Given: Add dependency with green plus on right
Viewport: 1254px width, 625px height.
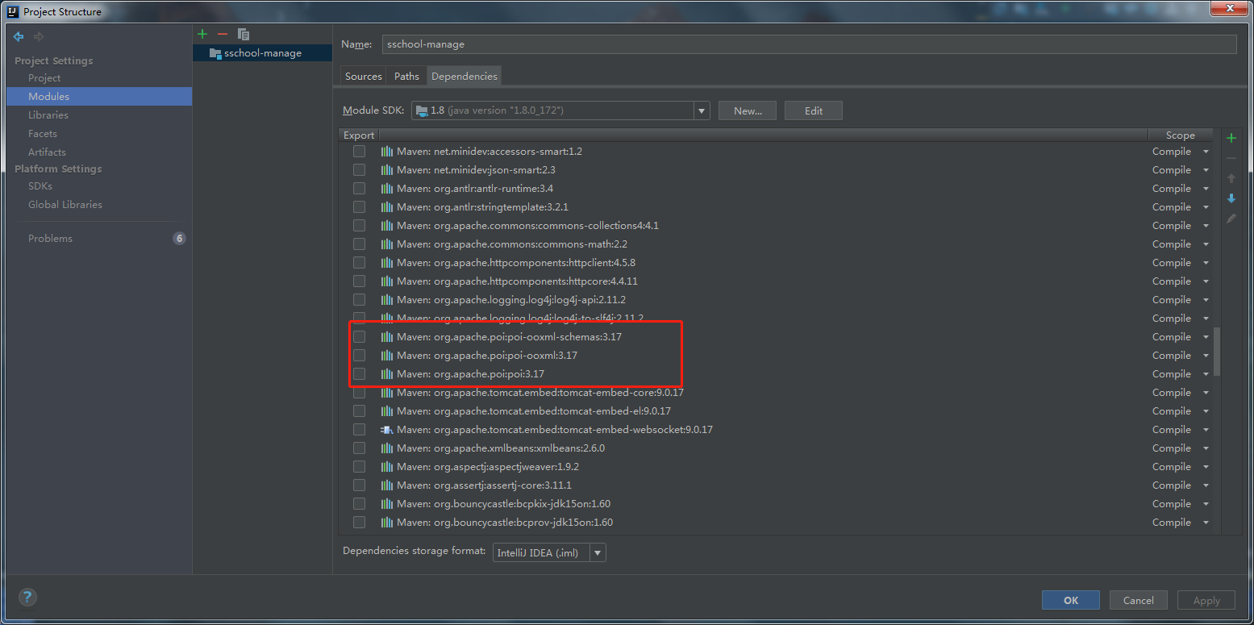Looking at the screenshot, I should pyautogui.click(x=1231, y=138).
